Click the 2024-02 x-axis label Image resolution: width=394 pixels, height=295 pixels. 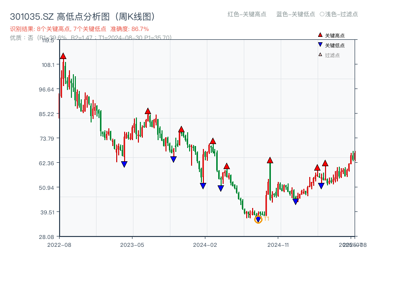(x=205, y=244)
